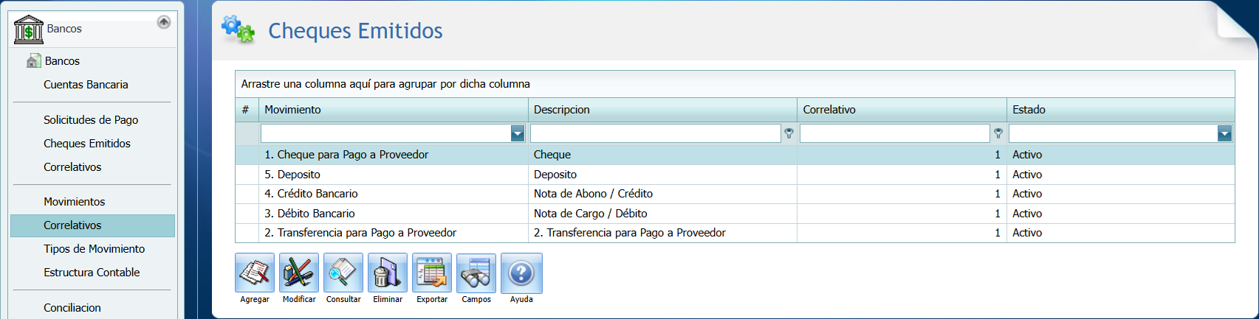Click Activo state in Deposito row
This screenshot has height=319, width=1259.
coord(1120,175)
